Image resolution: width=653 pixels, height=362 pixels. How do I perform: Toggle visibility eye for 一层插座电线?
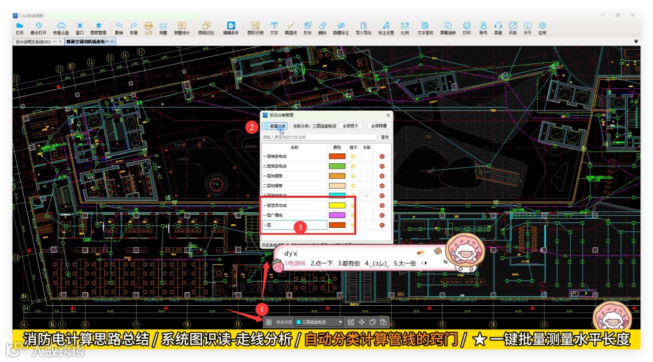point(353,157)
